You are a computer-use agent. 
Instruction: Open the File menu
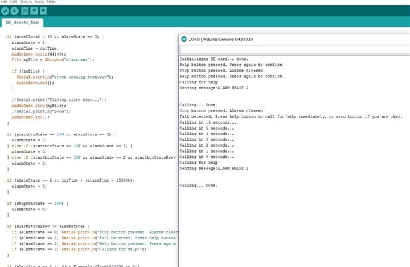tap(4, 2)
